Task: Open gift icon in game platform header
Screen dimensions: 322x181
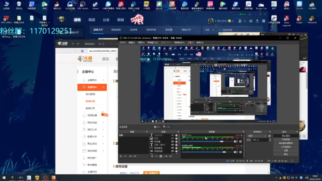Action: point(264,21)
